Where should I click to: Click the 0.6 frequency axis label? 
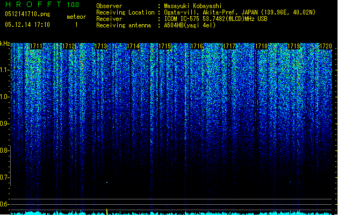(4, 204)
